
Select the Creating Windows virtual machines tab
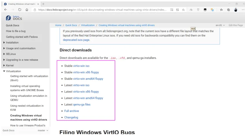click(x=22, y=4)
